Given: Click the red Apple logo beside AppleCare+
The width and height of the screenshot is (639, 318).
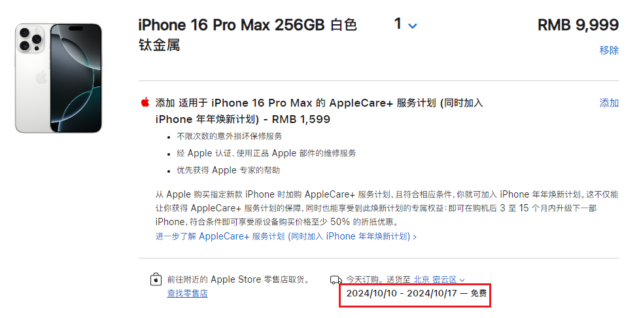Looking at the screenshot, I should [x=145, y=103].
